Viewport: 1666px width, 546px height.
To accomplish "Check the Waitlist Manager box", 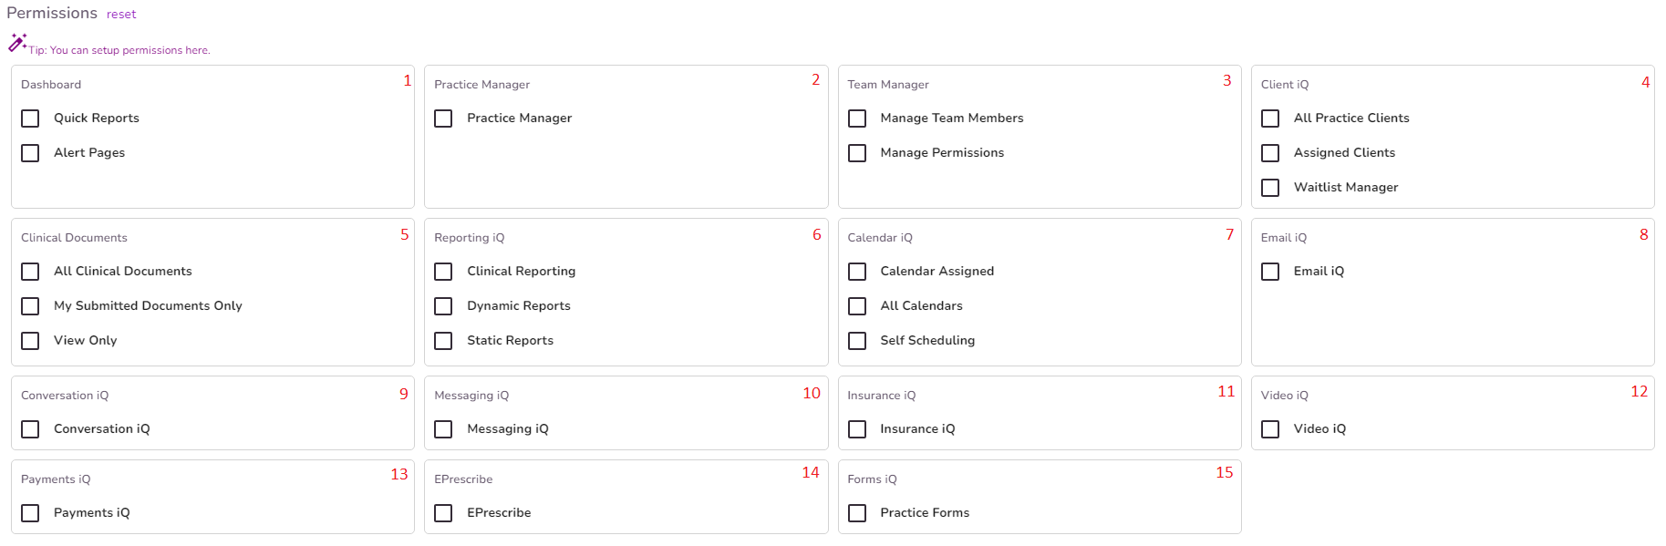I will point(1270,187).
